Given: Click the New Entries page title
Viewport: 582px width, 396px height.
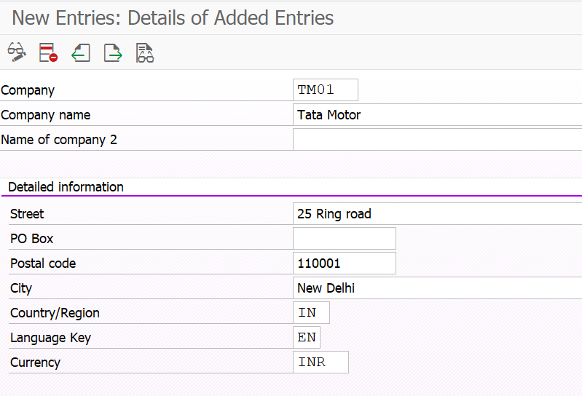Looking at the screenshot, I should coord(173,18).
